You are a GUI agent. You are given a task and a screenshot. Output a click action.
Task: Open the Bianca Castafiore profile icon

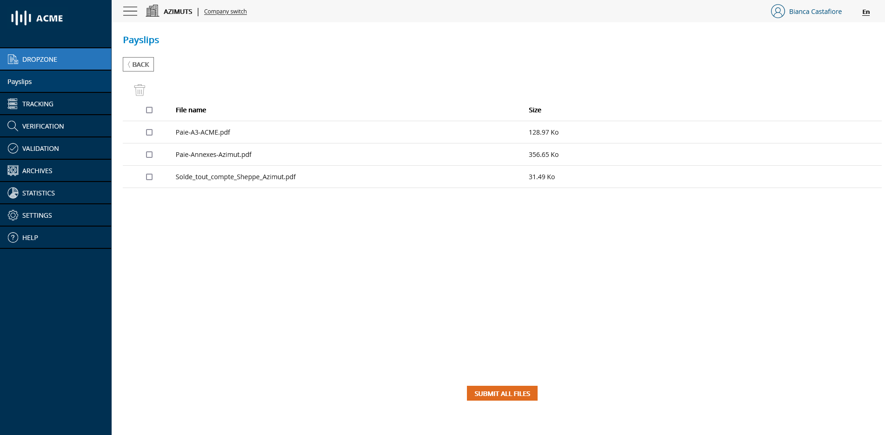(777, 11)
